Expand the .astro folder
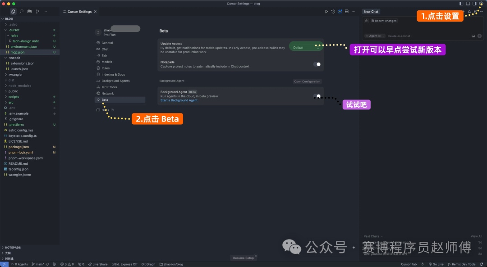The image size is (487, 267). (x=30, y=24)
